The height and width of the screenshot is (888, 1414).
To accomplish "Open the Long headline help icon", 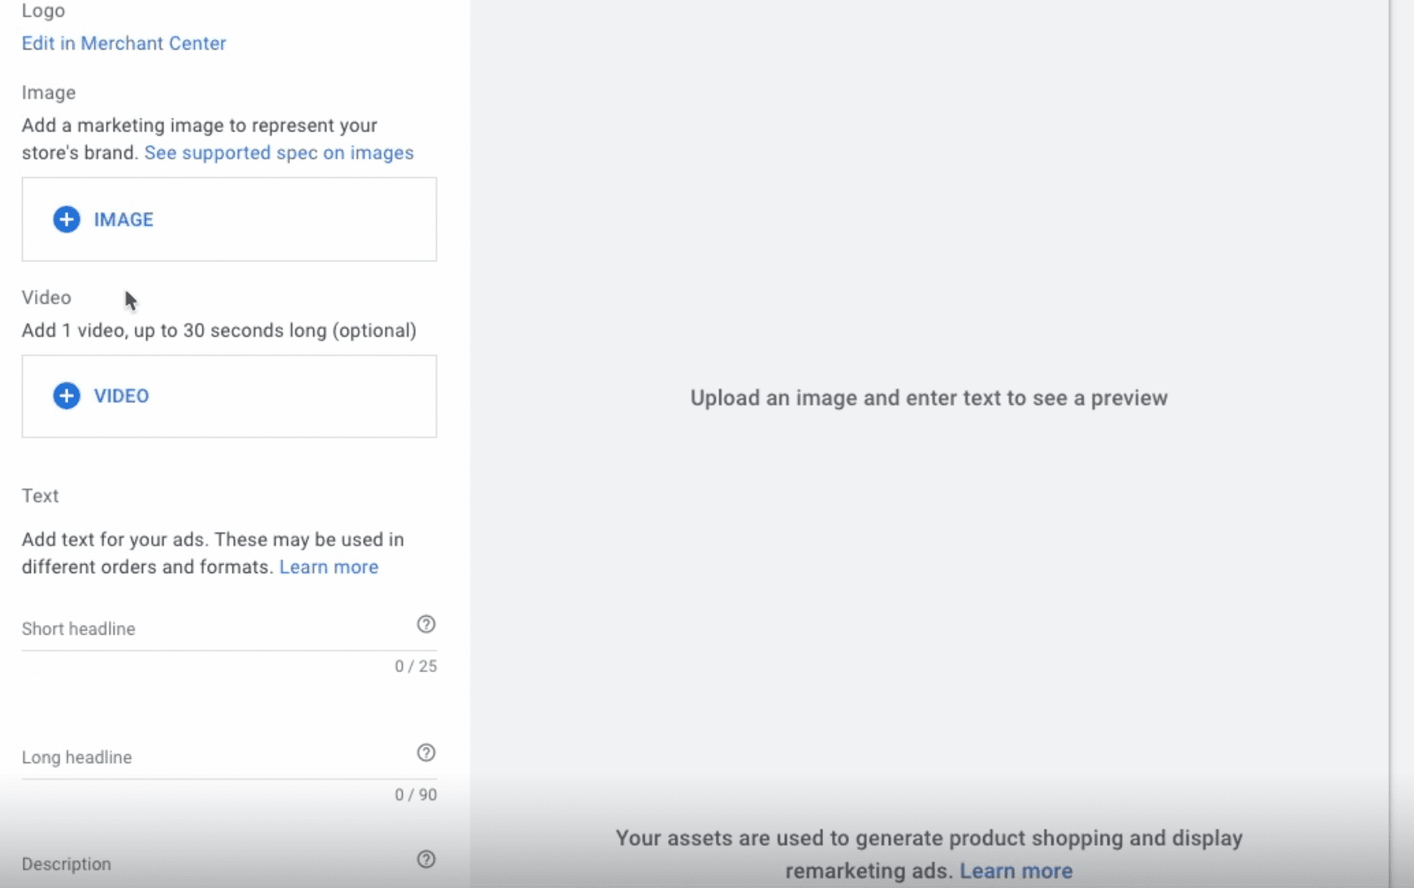I will (x=426, y=752).
